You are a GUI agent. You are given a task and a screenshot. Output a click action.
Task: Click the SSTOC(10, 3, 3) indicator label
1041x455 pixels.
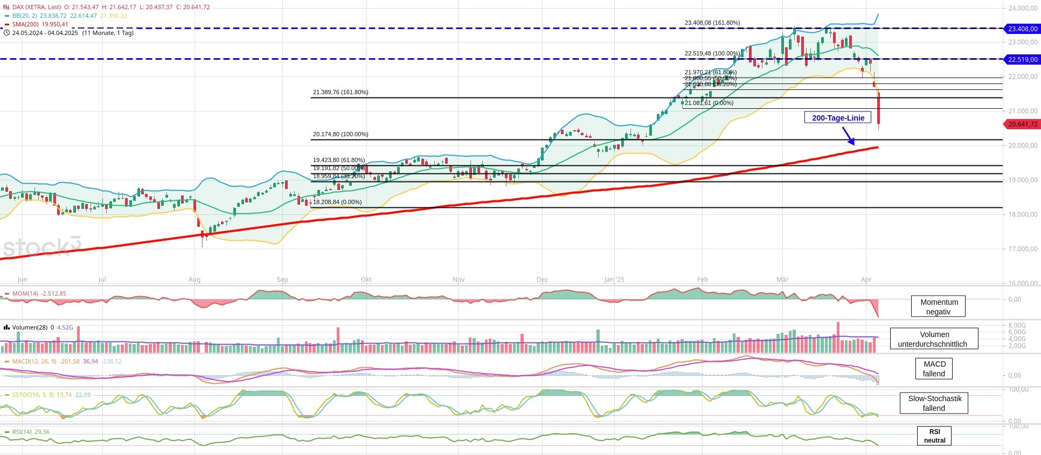point(33,395)
